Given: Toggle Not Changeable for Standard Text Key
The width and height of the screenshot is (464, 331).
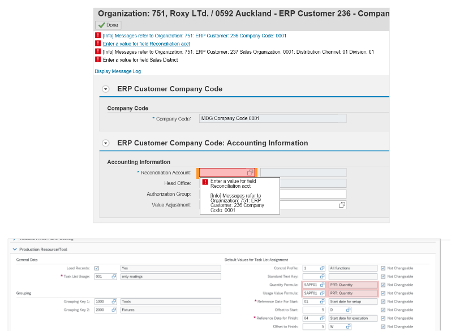Looking at the screenshot, I should [383, 277].
